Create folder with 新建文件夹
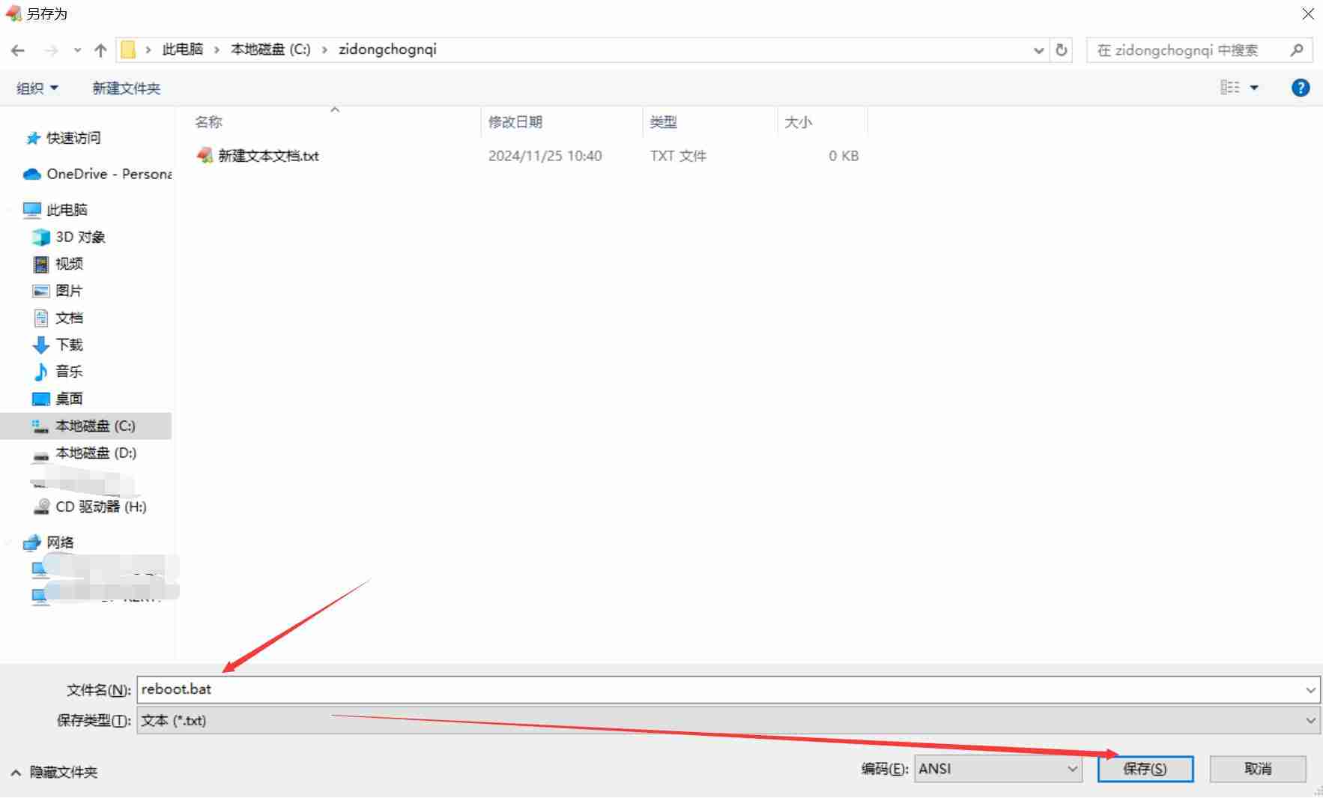 click(126, 88)
